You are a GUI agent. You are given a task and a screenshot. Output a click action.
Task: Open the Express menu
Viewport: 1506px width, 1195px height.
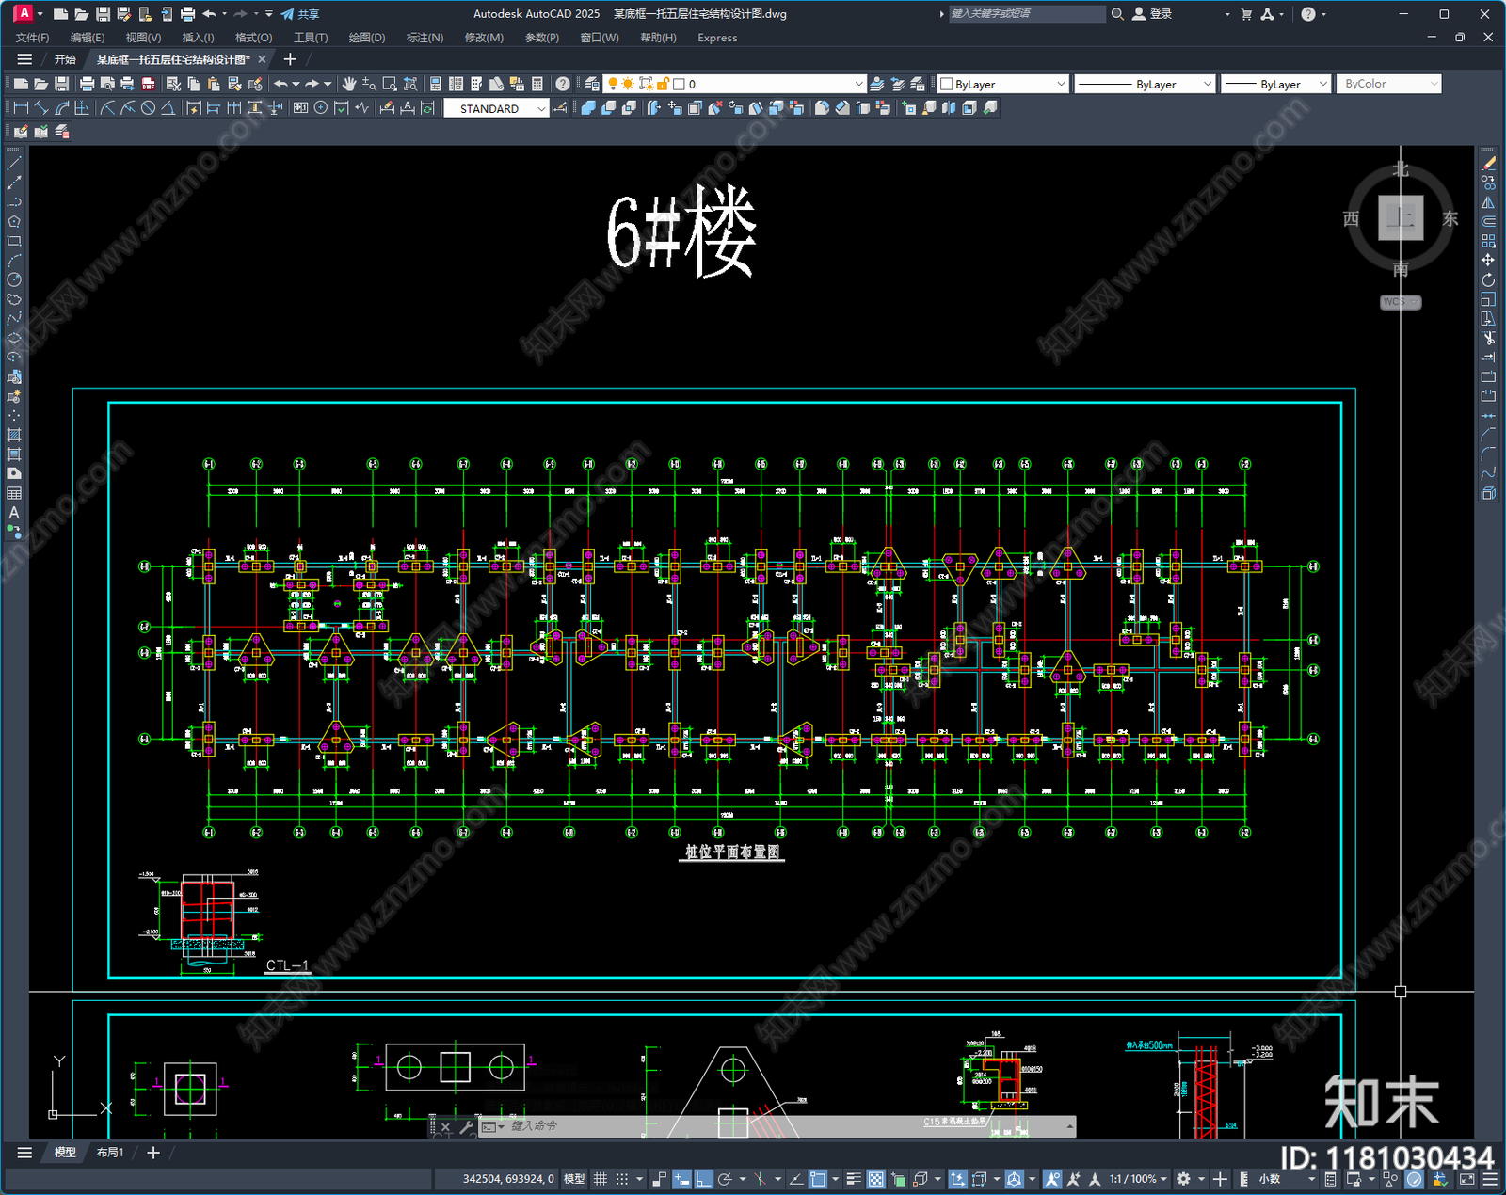[717, 38]
